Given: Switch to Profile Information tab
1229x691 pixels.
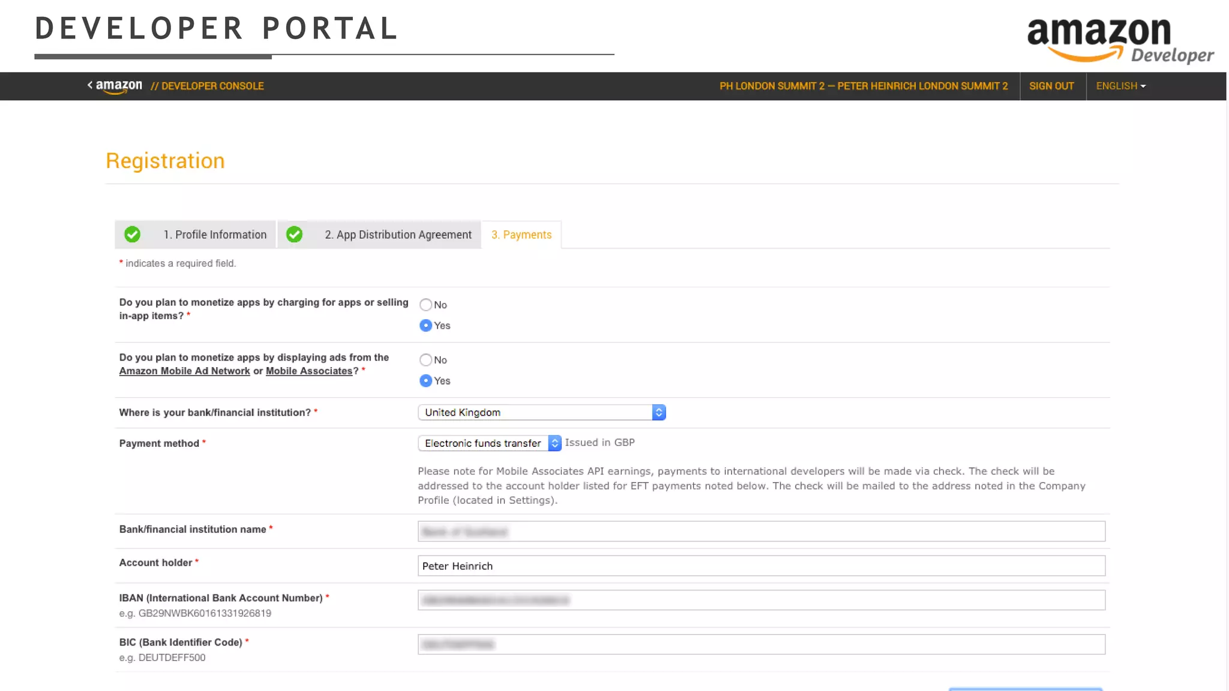Looking at the screenshot, I should [215, 235].
